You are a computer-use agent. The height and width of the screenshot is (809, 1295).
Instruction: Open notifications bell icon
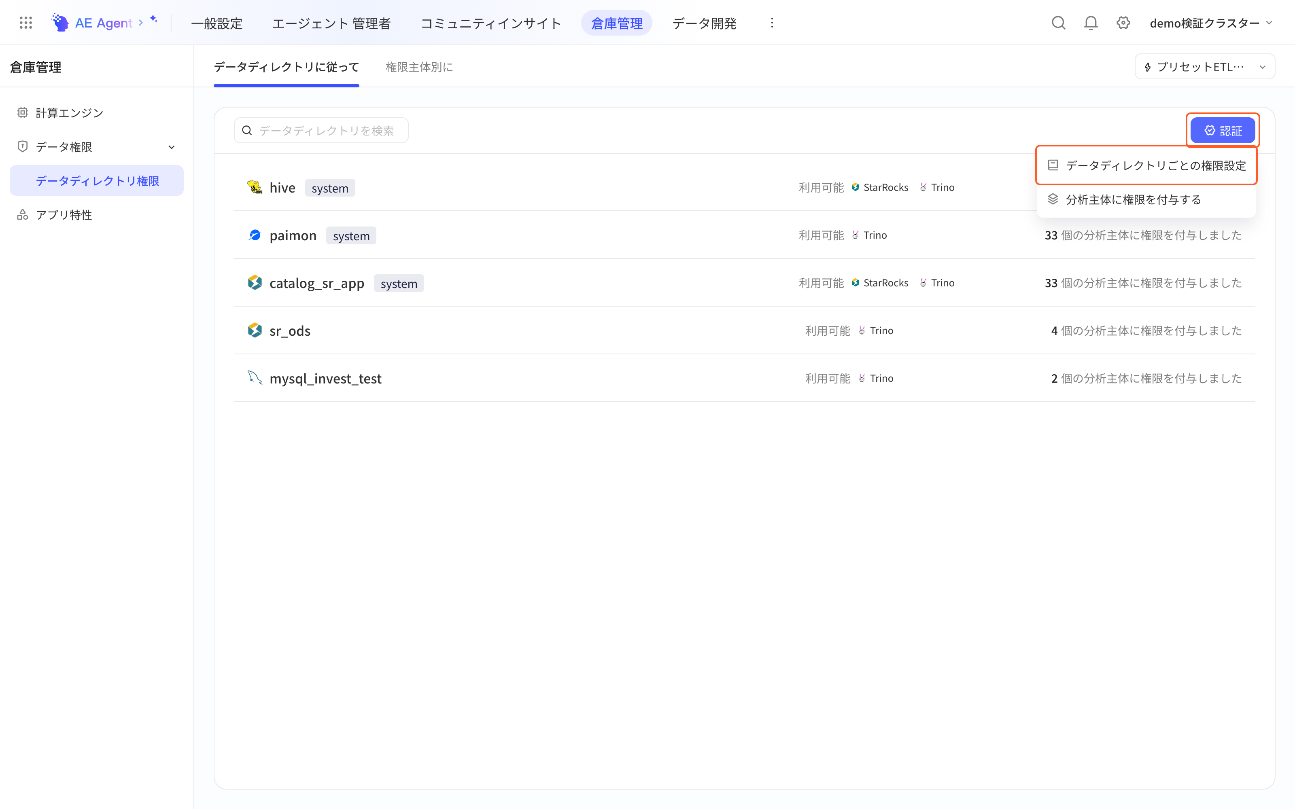(1091, 23)
